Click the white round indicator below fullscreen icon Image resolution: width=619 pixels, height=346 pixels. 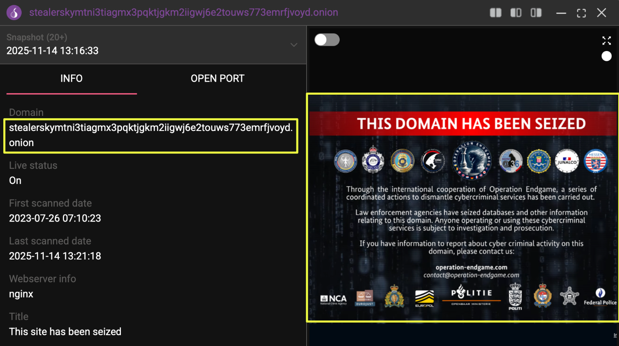[606, 56]
